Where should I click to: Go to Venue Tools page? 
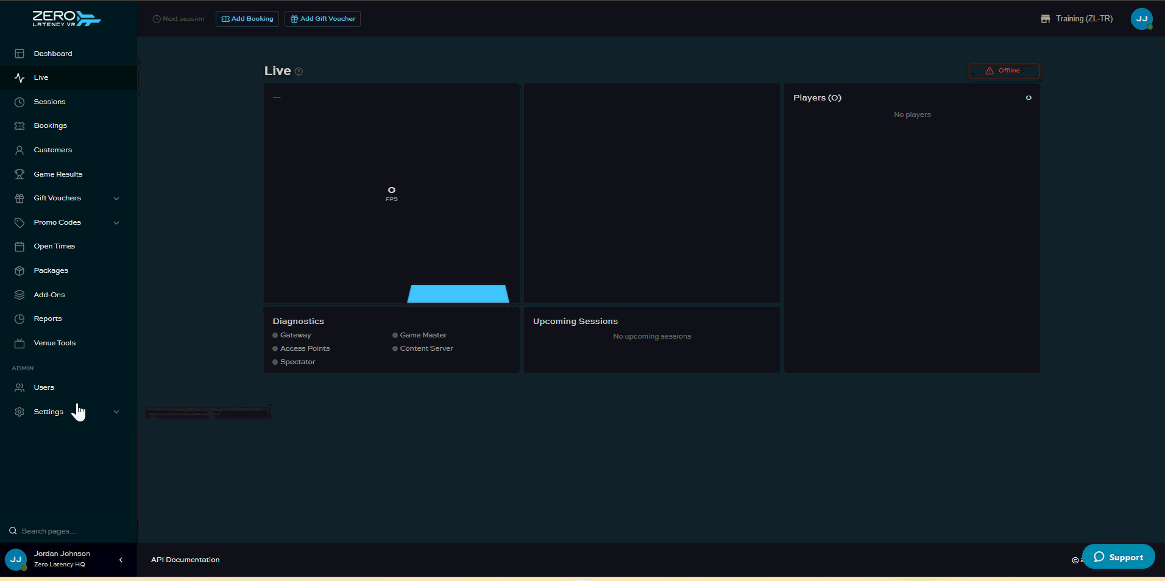[55, 343]
